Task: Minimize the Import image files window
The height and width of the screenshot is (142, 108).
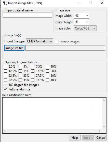Action: click(x=79, y=3)
